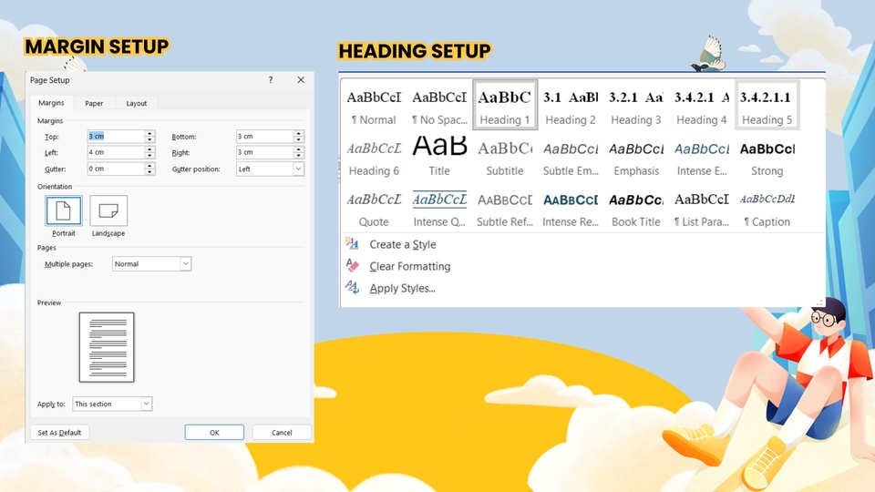Viewport: 875px width, 492px height.
Task: Click the Left margin input field
Action: coord(116,153)
